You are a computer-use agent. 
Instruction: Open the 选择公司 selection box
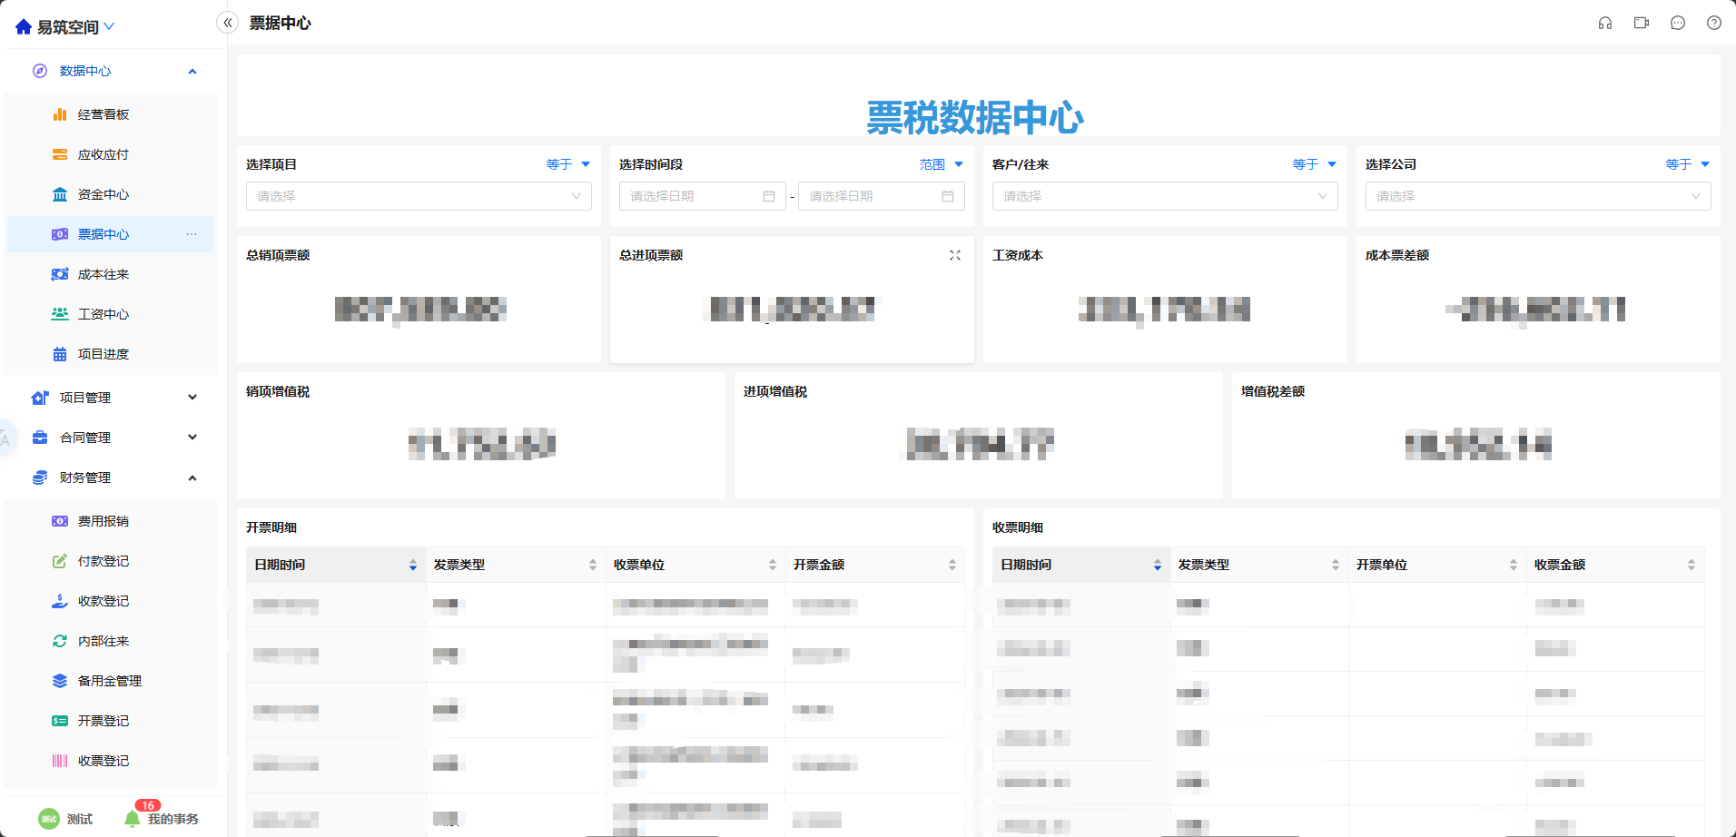[1537, 196]
